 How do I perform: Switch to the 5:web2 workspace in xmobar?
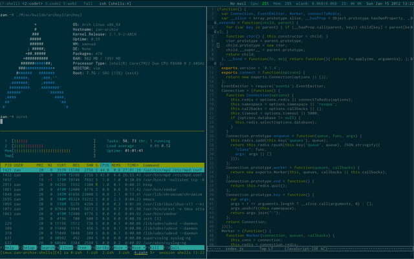70,3
